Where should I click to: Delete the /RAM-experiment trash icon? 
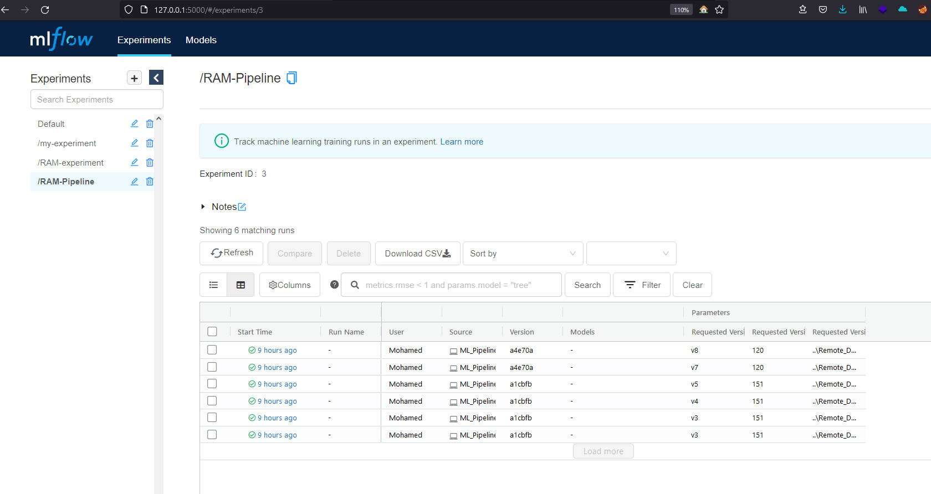click(x=150, y=162)
